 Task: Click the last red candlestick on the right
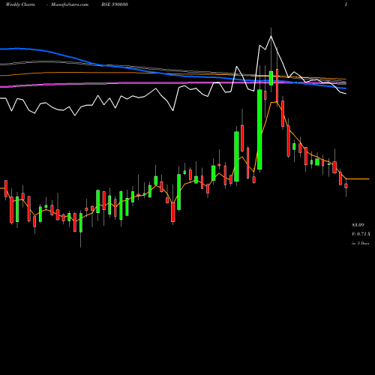346,186
